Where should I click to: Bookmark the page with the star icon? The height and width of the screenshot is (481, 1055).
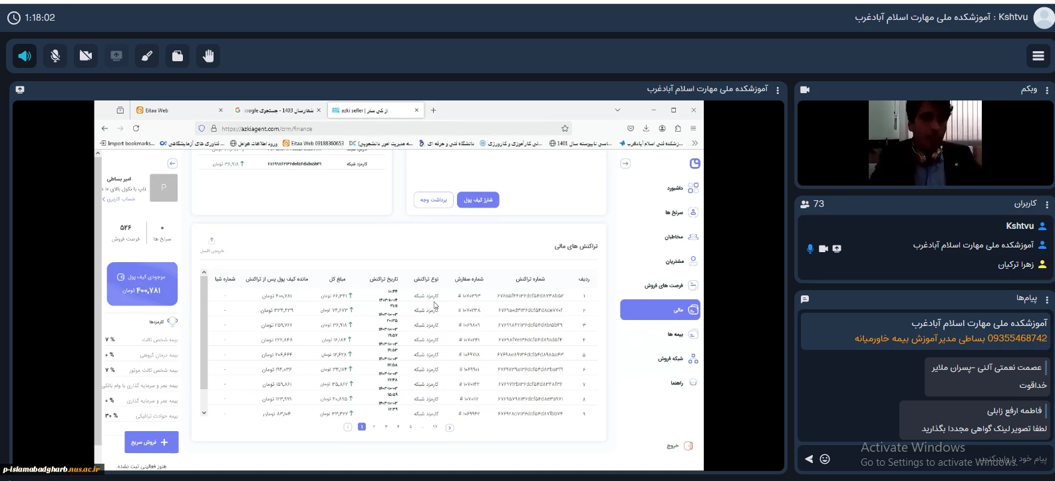point(565,128)
